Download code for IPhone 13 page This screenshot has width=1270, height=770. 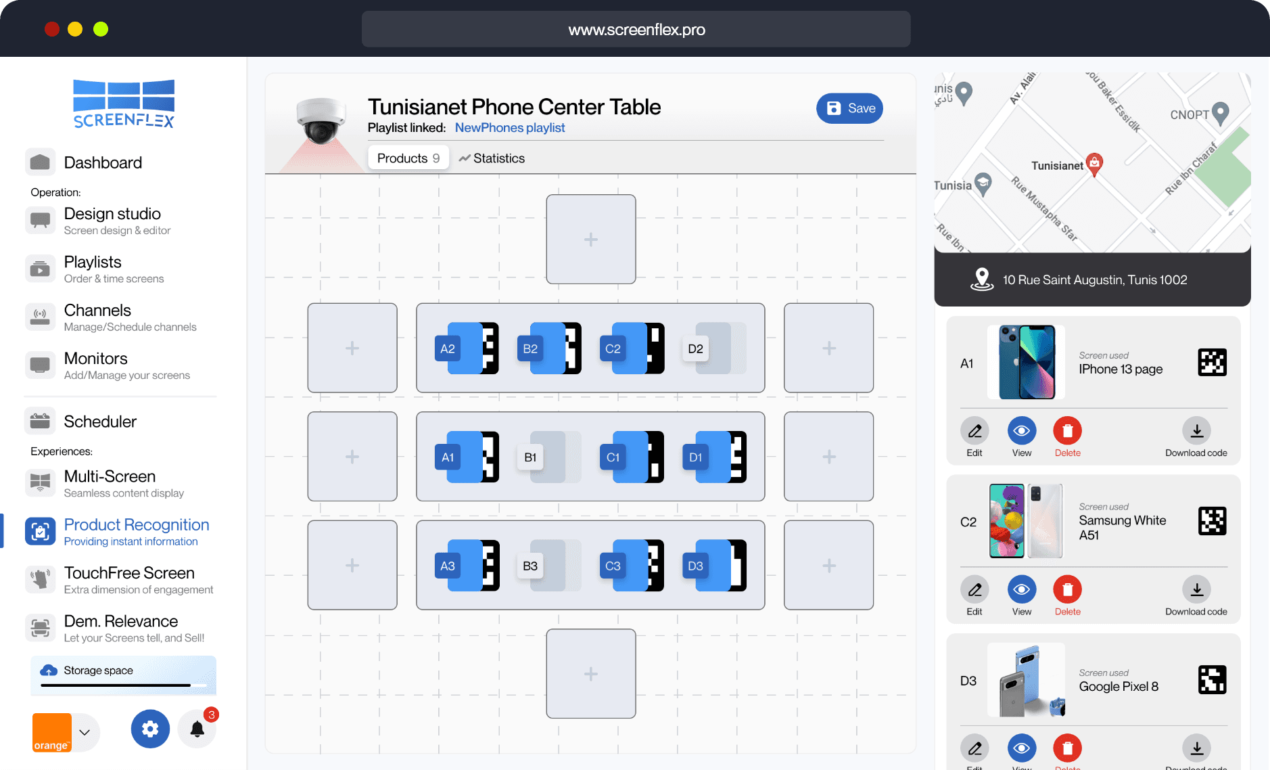point(1196,431)
